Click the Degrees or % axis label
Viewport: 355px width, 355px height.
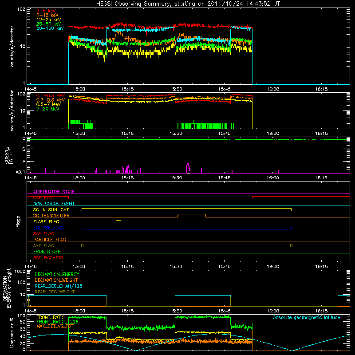[12, 332]
